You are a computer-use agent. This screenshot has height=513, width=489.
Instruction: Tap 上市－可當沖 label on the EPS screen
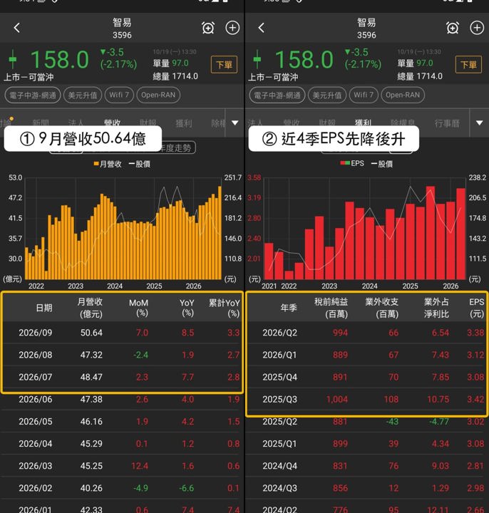[x=273, y=77]
